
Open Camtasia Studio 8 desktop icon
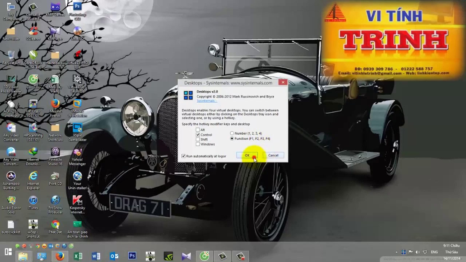click(33, 11)
